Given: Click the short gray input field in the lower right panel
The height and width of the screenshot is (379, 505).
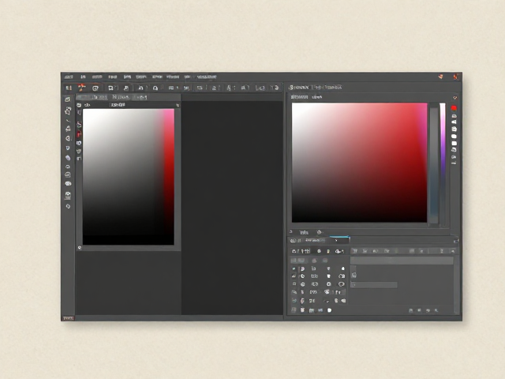Looking at the screenshot, I should 374,285.
